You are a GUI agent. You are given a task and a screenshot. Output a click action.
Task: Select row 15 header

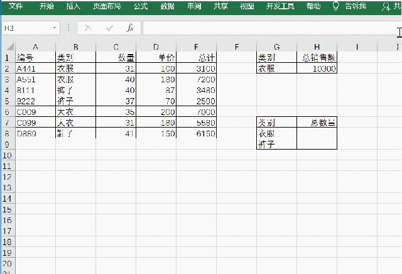click(x=7, y=210)
